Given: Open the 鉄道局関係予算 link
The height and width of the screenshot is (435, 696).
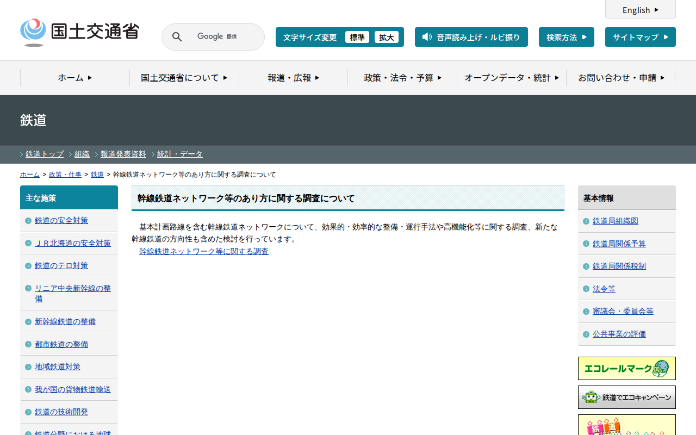Looking at the screenshot, I should (x=619, y=244).
